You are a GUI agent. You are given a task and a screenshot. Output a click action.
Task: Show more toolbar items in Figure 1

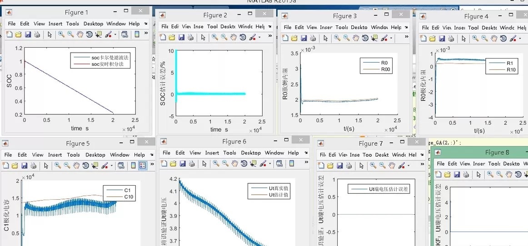146,33
